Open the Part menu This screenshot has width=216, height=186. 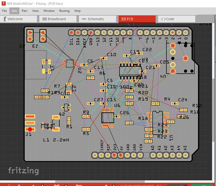coord(24,11)
